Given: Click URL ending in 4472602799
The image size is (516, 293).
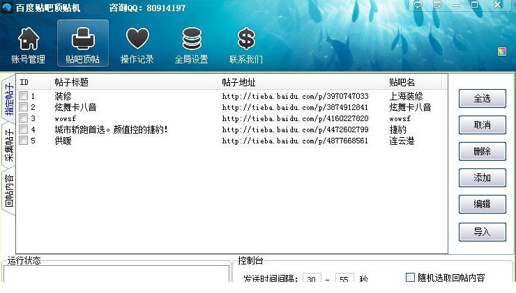Looking at the screenshot, I should coord(295,129).
